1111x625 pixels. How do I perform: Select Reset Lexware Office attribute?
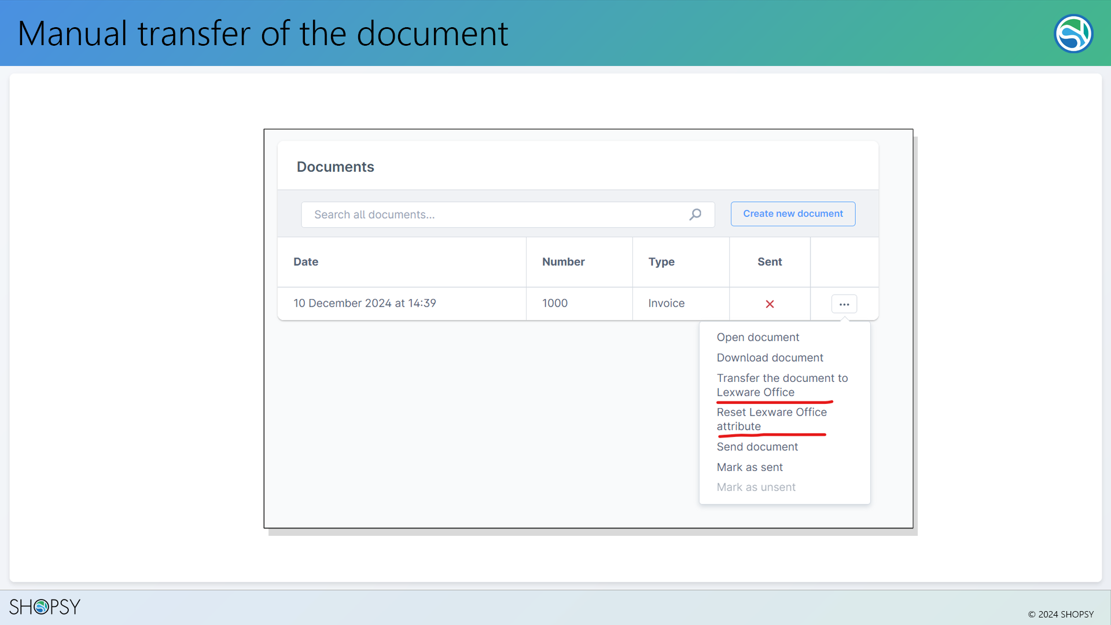[x=771, y=419]
